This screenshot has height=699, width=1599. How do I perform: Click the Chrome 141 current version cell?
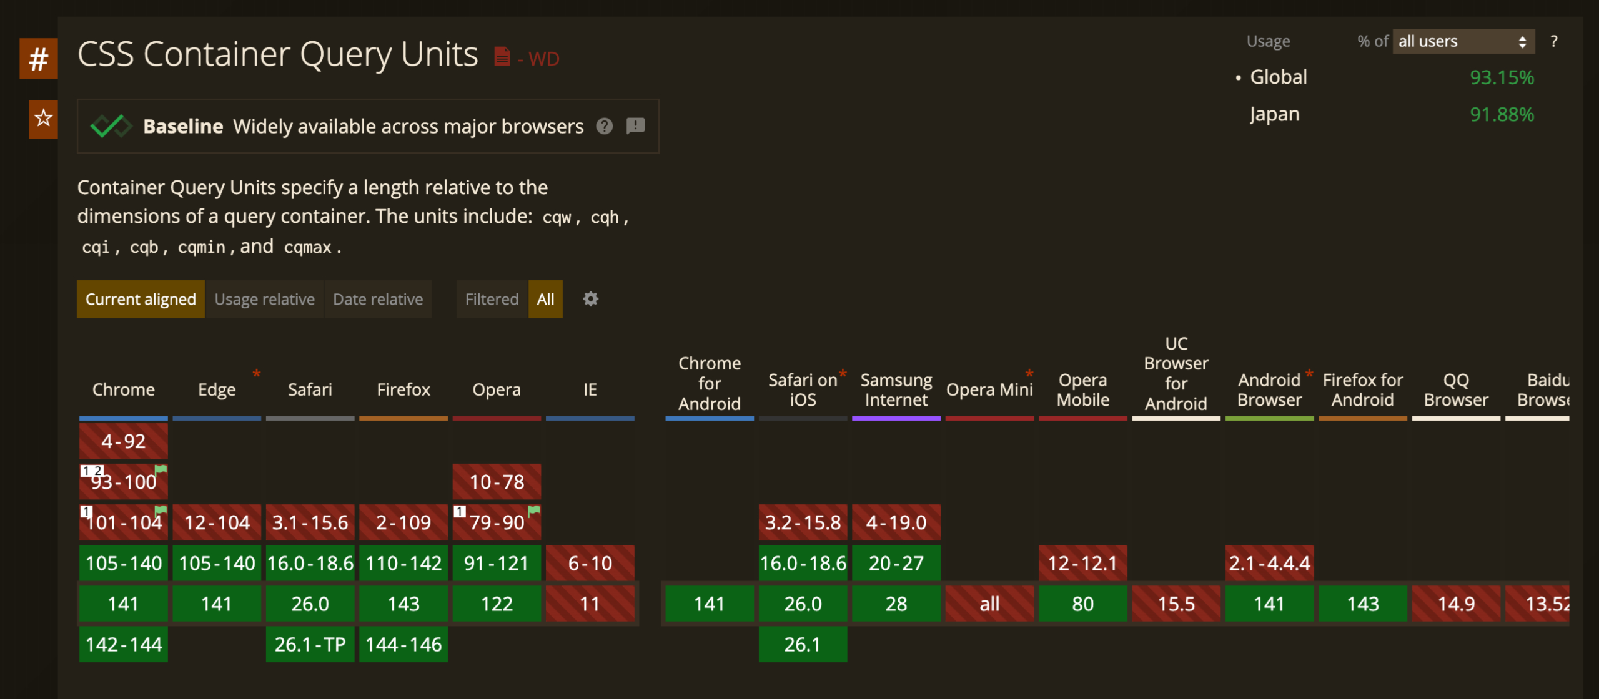123,604
